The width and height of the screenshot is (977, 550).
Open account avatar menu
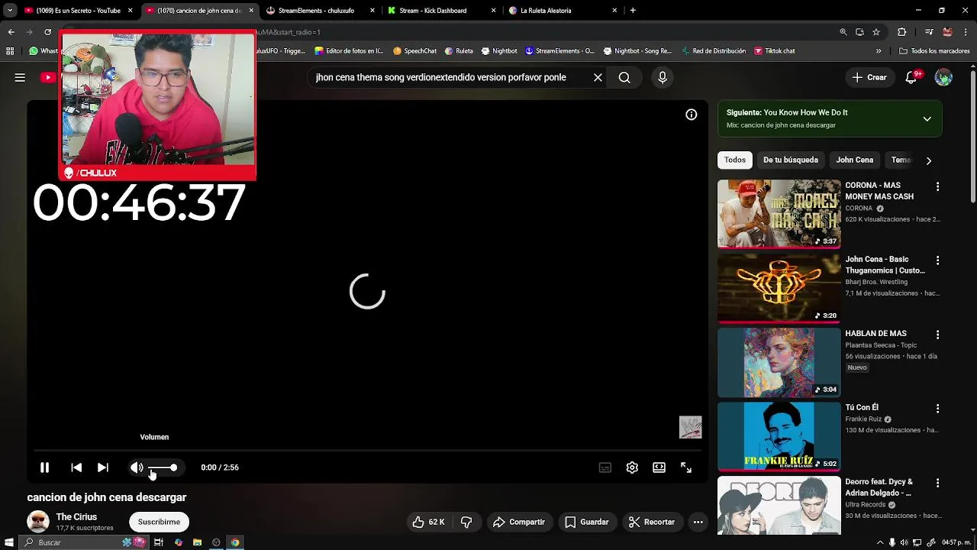944,77
